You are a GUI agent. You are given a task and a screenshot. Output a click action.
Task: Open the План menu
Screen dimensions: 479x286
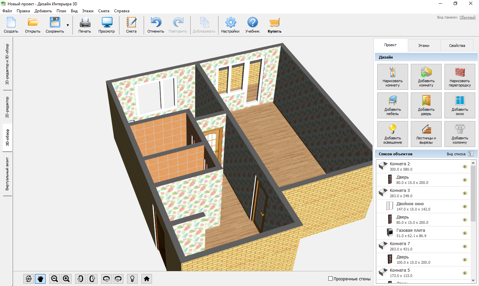coord(61,11)
